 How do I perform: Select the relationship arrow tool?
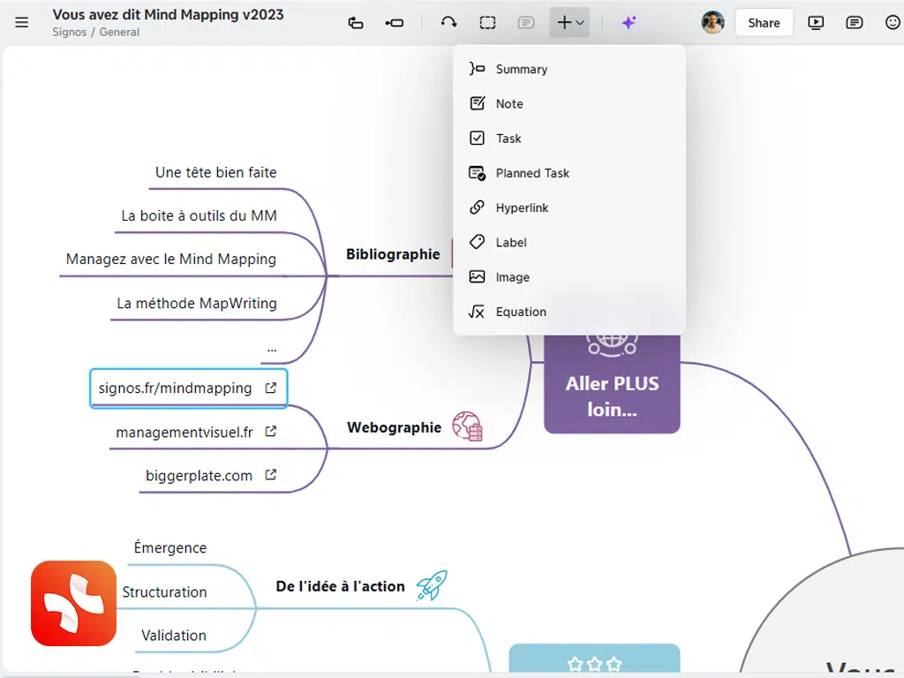click(448, 23)
